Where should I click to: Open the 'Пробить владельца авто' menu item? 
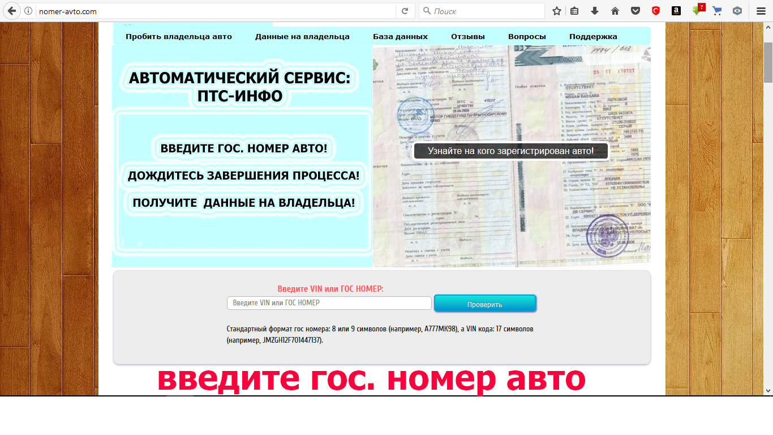[x=179, y=36]
